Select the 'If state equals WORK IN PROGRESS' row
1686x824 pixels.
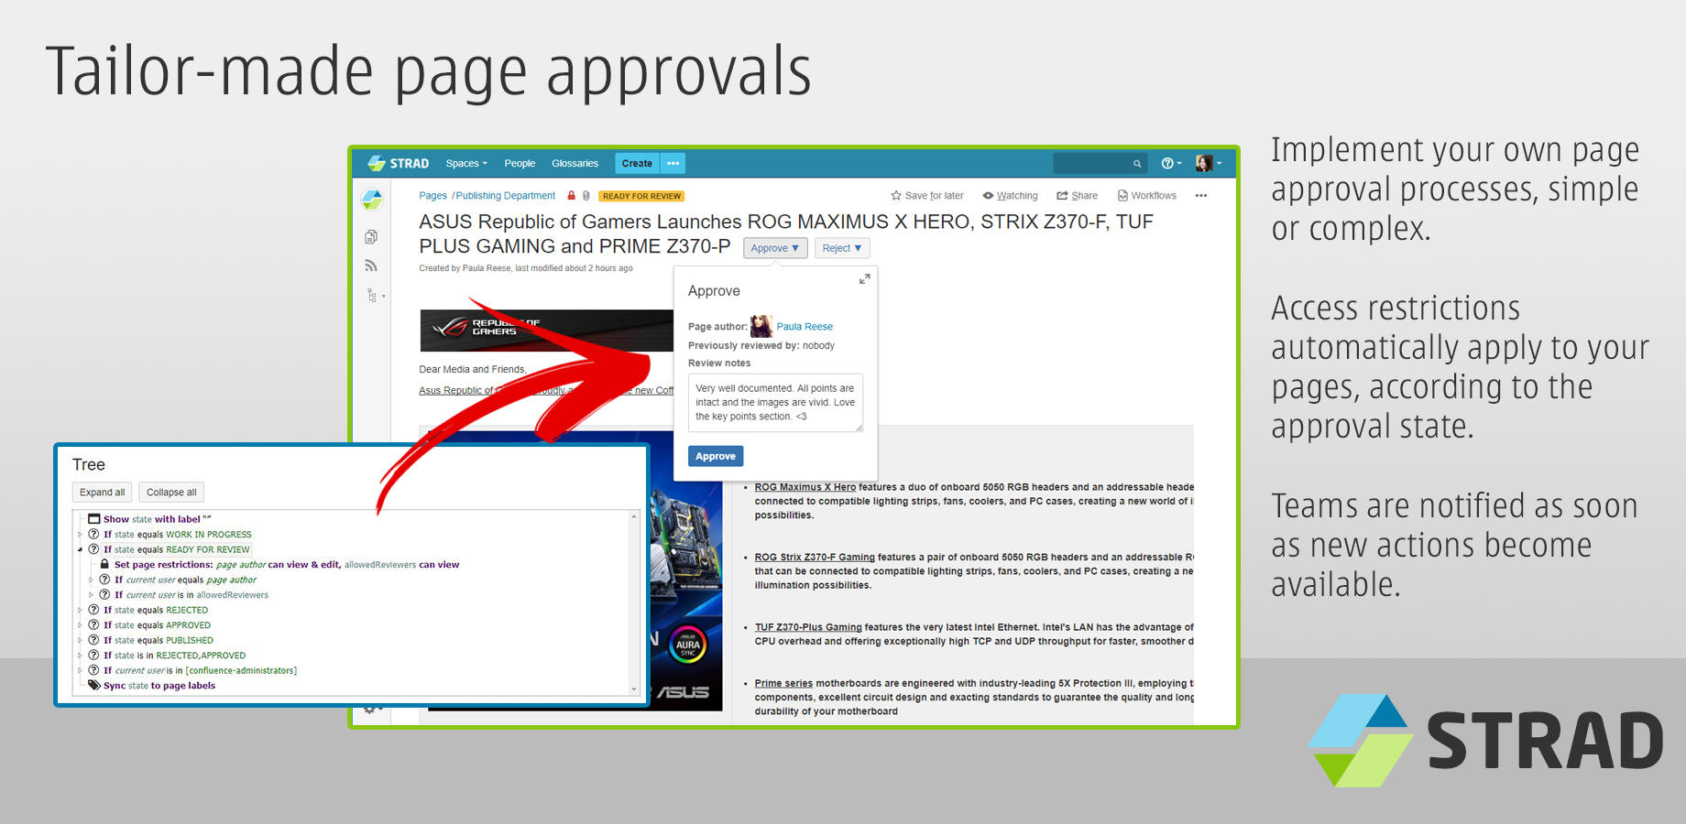(177, 535)
